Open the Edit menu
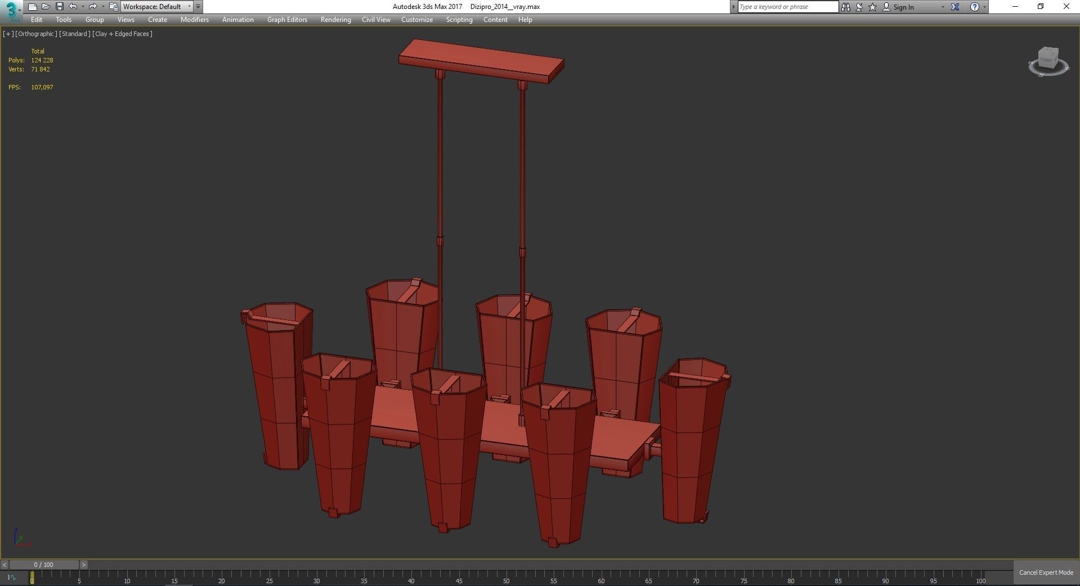 click(x=37, y=20)
